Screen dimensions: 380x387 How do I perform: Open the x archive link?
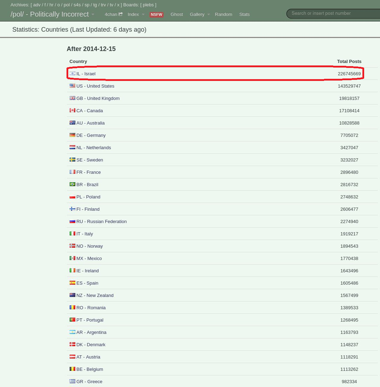(x=118, y=5)
